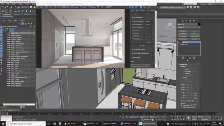Click the black object color swatch

point(199,24)
